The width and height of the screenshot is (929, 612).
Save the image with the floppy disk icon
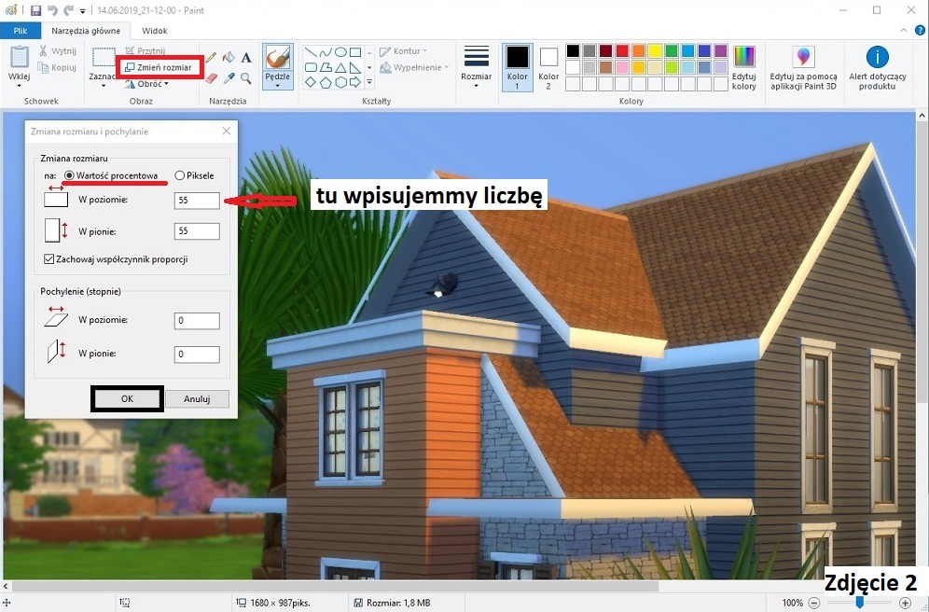(x=35, y=10)
